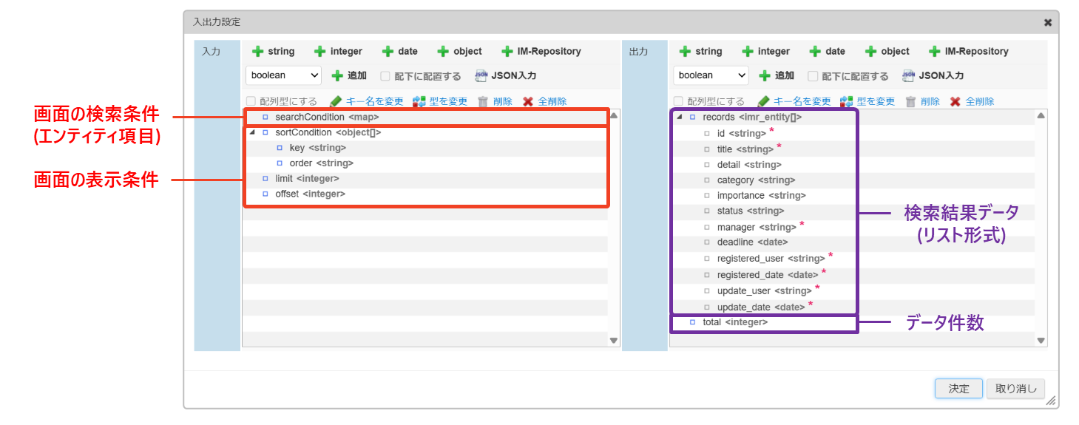Click the 取り消し button

coord(1015,389)
